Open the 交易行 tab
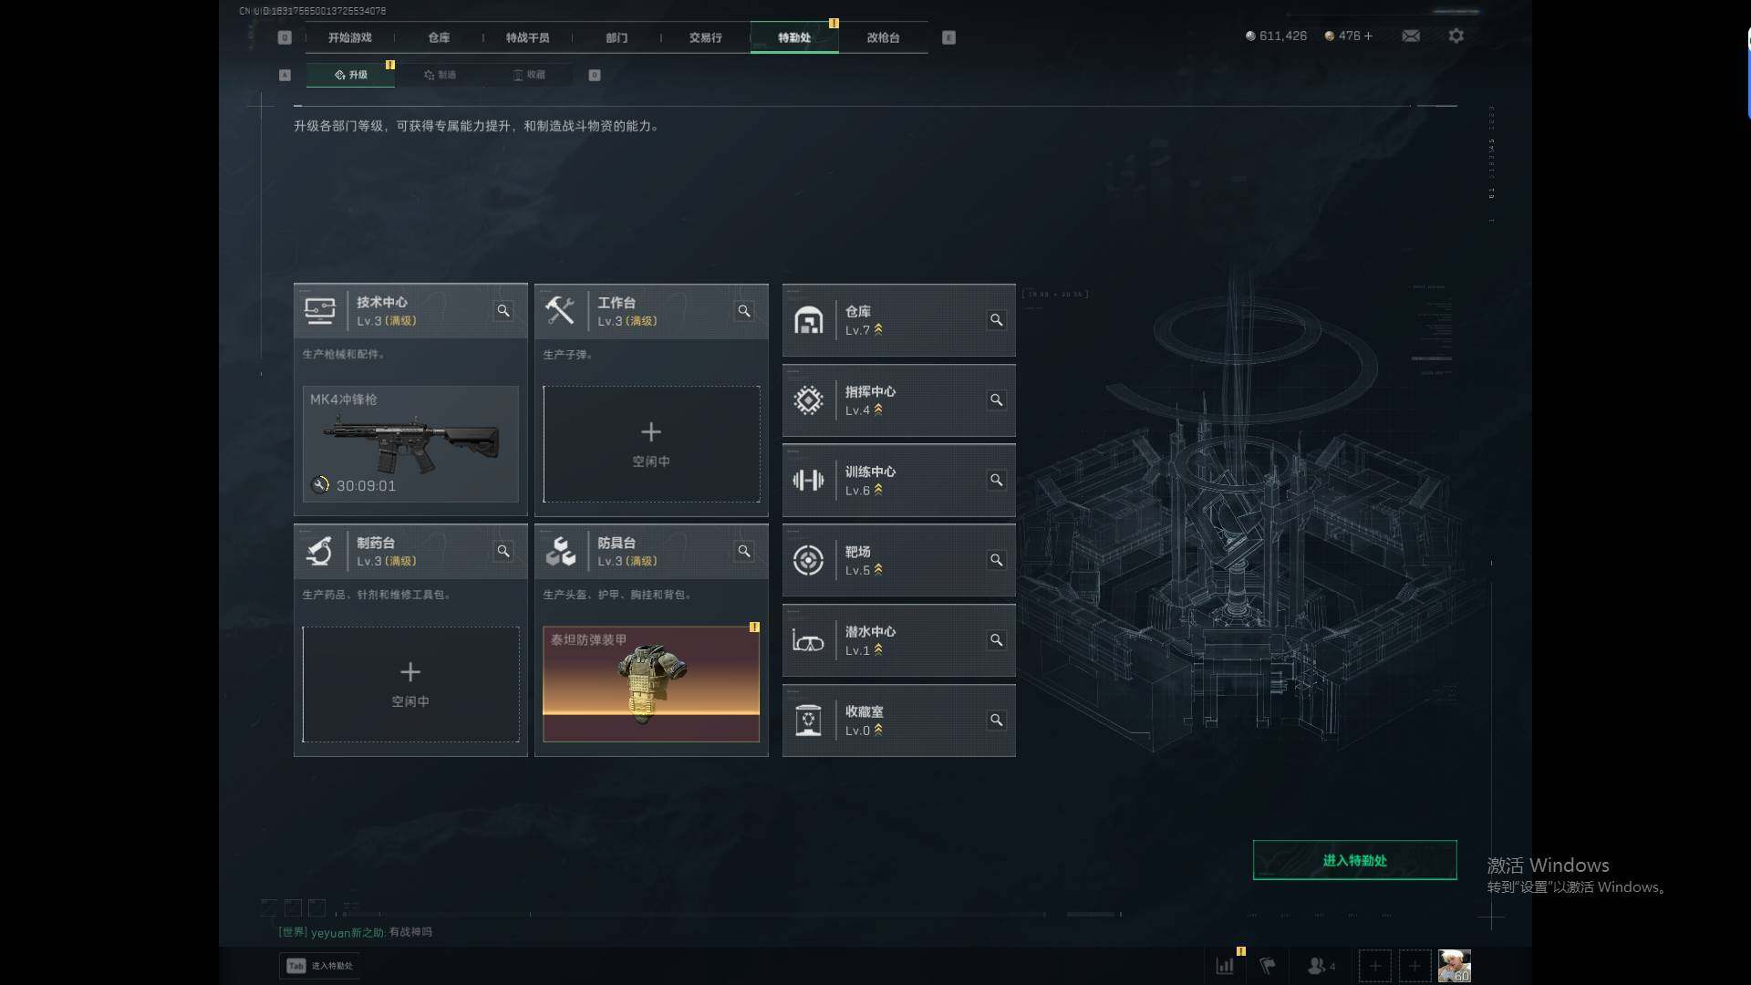This screenshot has height=985, width=1751. tap(705, 37)
